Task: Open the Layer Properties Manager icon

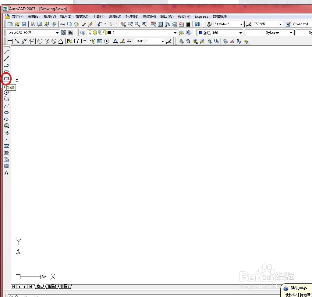Action: coord(83,32)
